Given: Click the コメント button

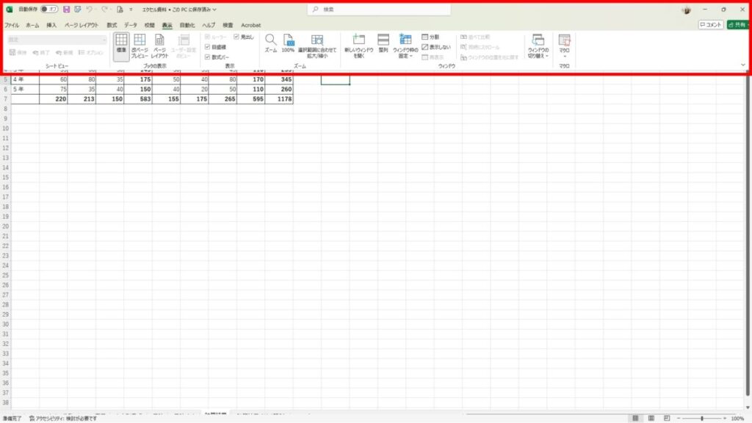Looking at the screenshot, I should tap(711, 25).
